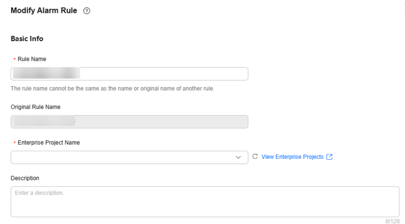Click the Modify Alarm Rule title

click(x=44, y=10)
